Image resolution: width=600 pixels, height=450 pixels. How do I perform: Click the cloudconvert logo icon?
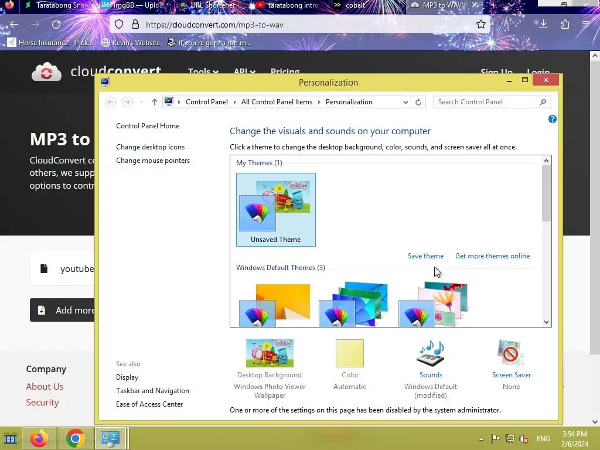pyautogui.click(x=46, y=71)
